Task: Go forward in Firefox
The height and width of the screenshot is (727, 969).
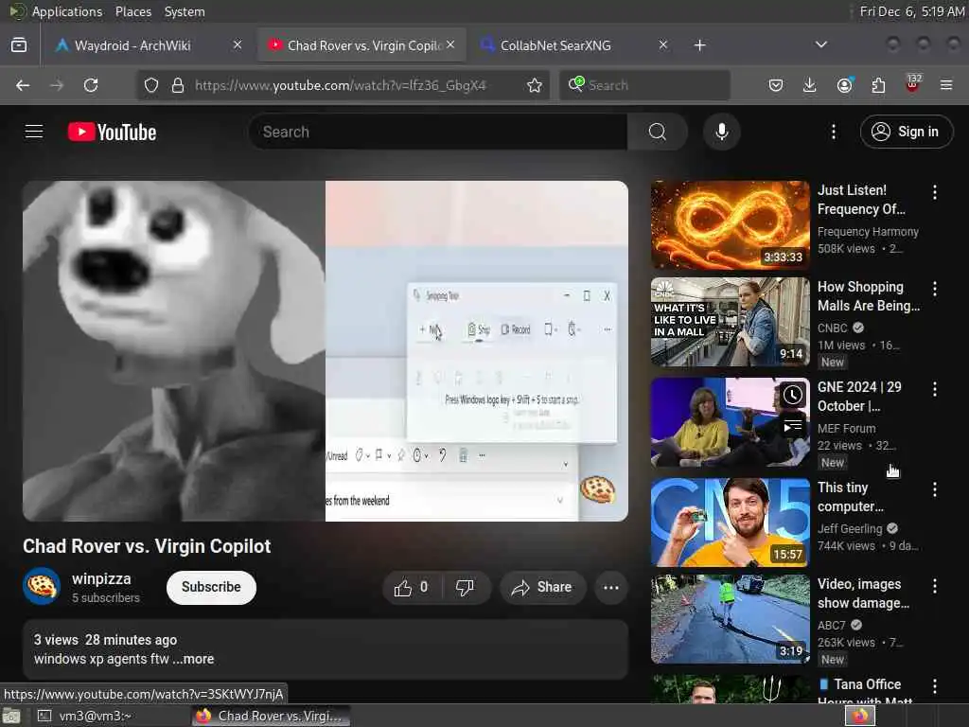Action: coord(57,85)
